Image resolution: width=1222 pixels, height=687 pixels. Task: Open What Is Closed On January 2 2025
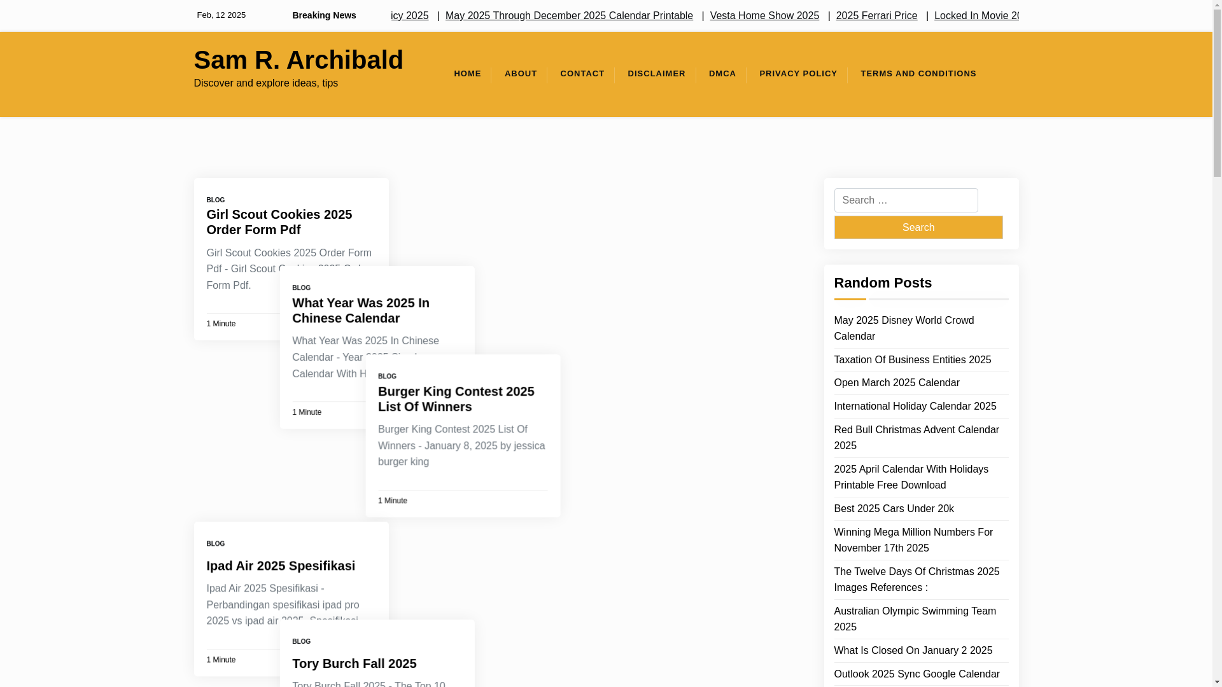[x=913, y=651]
